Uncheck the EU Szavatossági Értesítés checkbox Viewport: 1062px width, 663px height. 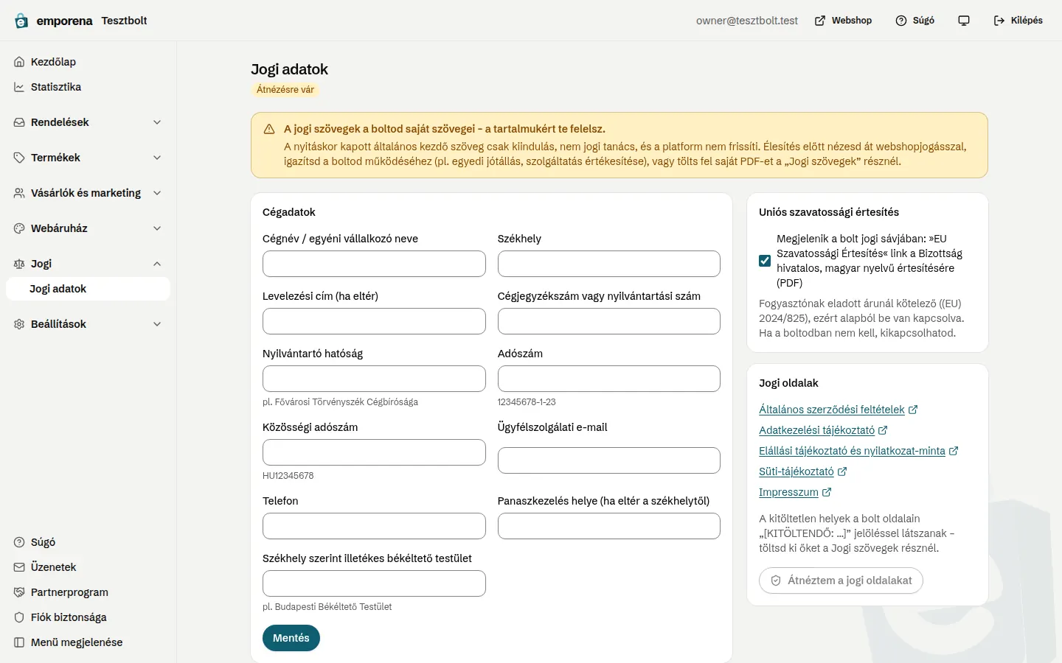765,261
